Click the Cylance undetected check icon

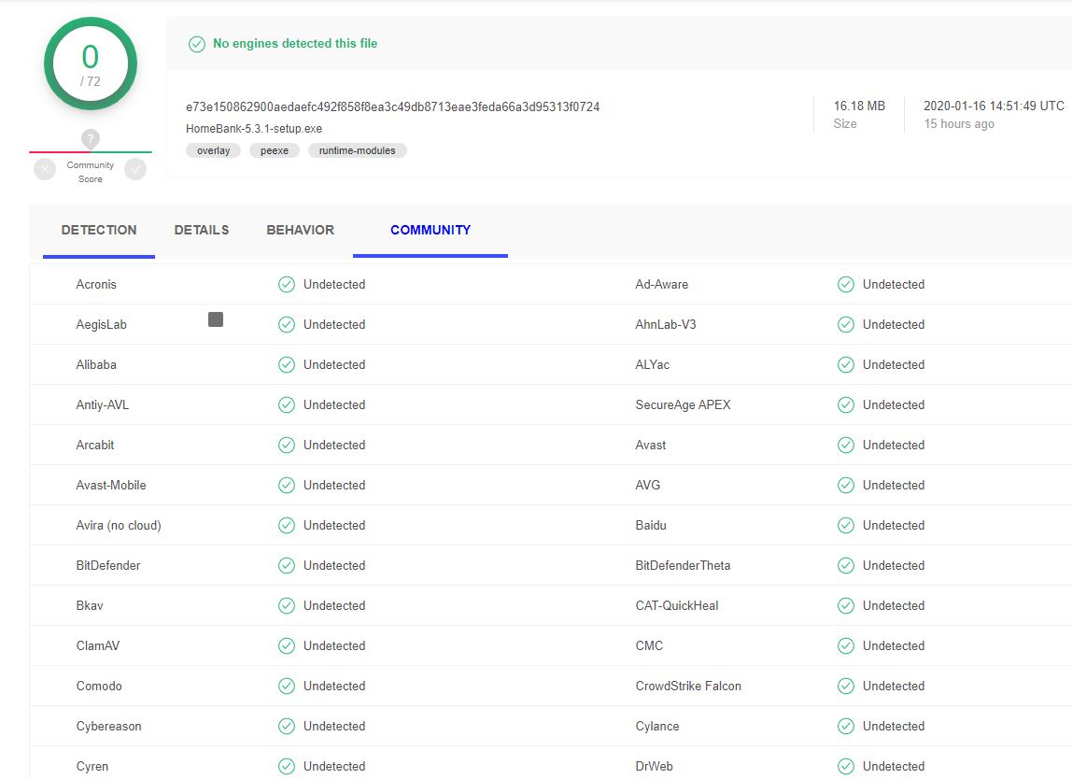846,727
